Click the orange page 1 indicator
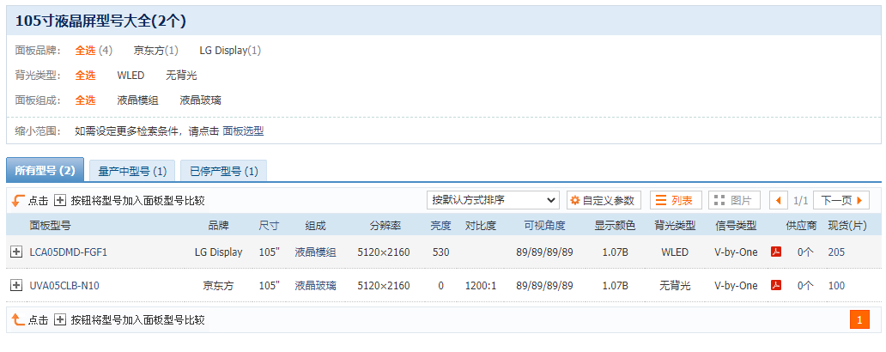 859,320
